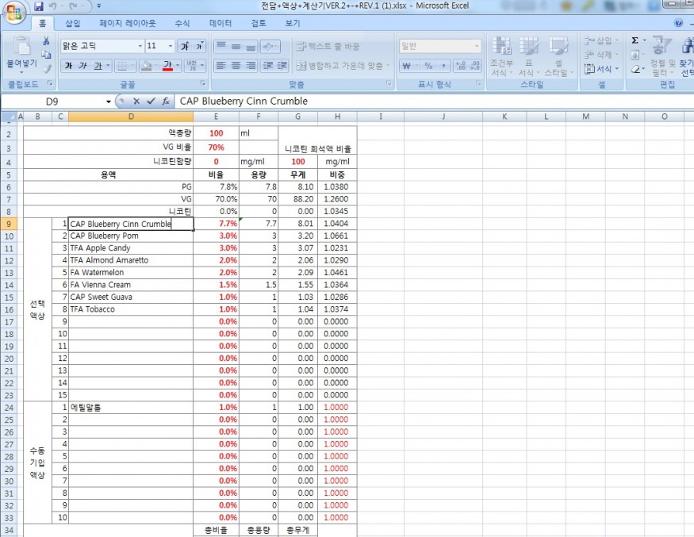Toggle italic 가 formatting
Screen dimensions: 694x537
[x=82, y=66]
